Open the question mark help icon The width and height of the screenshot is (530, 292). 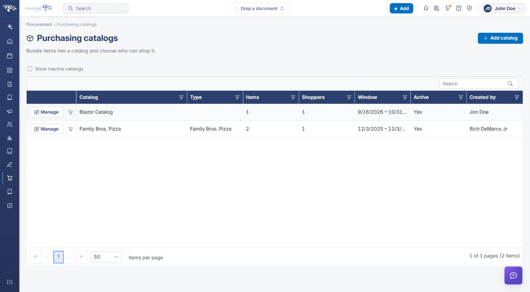pyautogui.click(x=459, y=8)
